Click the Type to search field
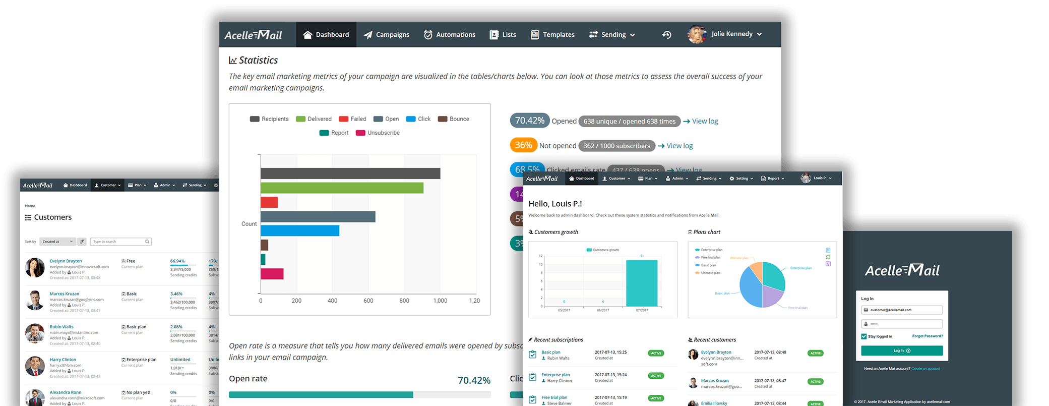This screenshot has width=1049, height=406. pyautogui.click(x=120, y=242)
